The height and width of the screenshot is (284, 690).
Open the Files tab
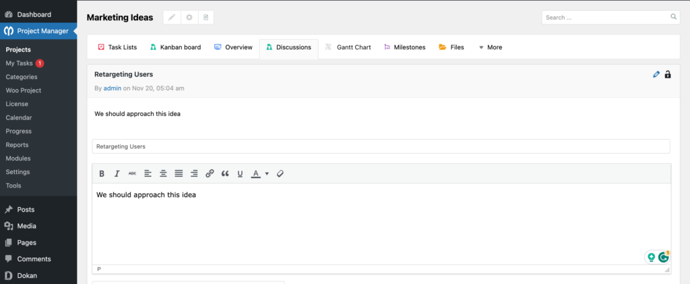[x=451, y=47]
